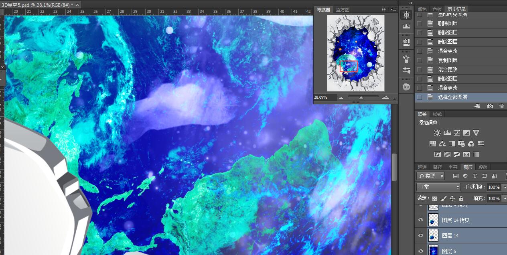
Task: Delete the current history state
Action: pyautogui.click(x=501, y=106)
